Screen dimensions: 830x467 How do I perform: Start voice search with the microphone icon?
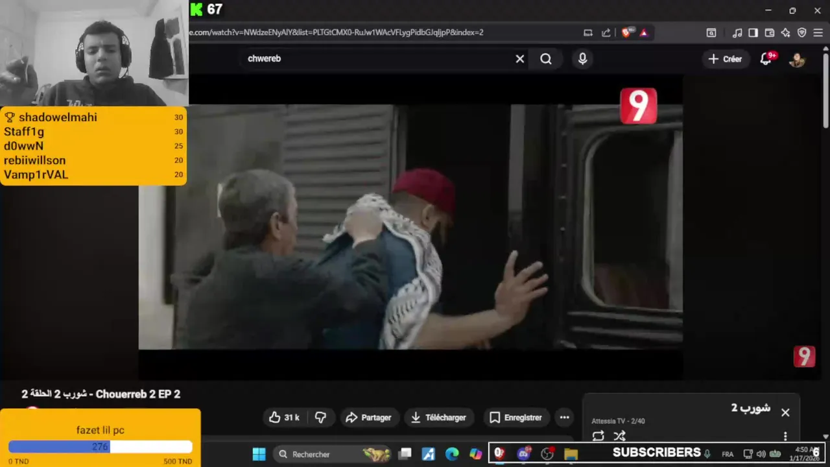coord(582,59)
